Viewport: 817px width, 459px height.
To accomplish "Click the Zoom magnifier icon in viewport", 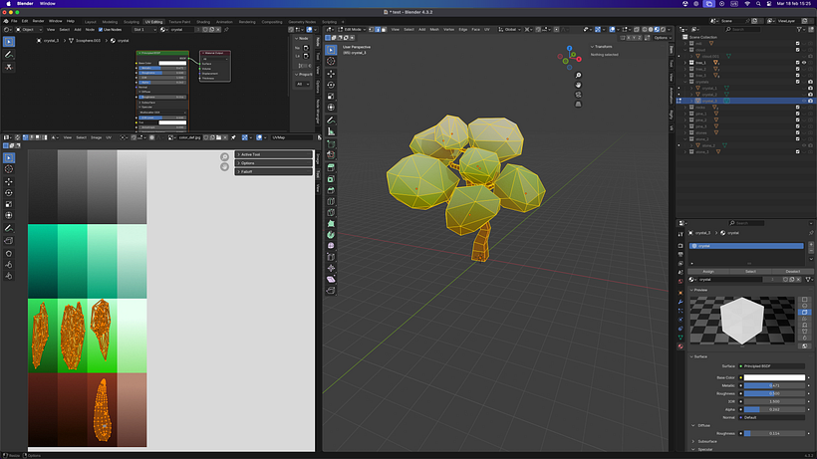I will (578, 75).
